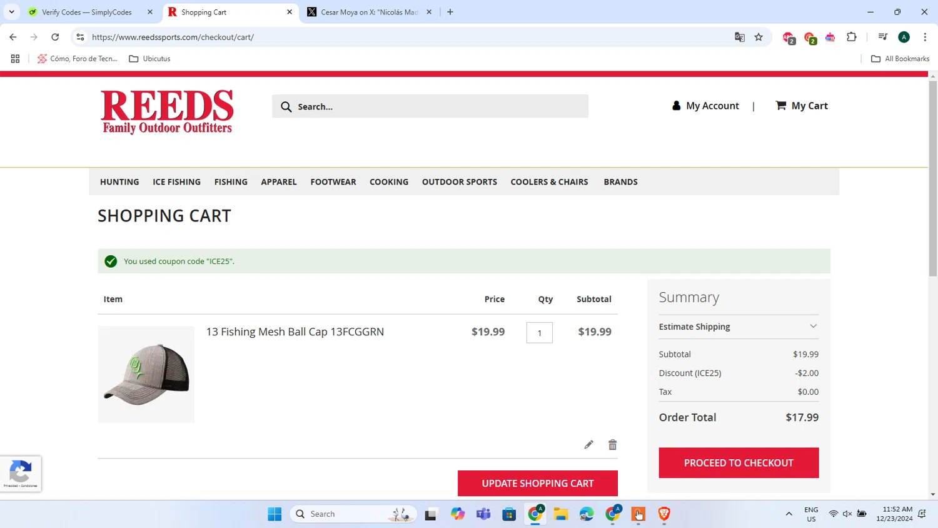Viewport: 938px width, 528px height.
Task: Open the OUTDOOR SPORTS menu
Action: pos(460,182)
